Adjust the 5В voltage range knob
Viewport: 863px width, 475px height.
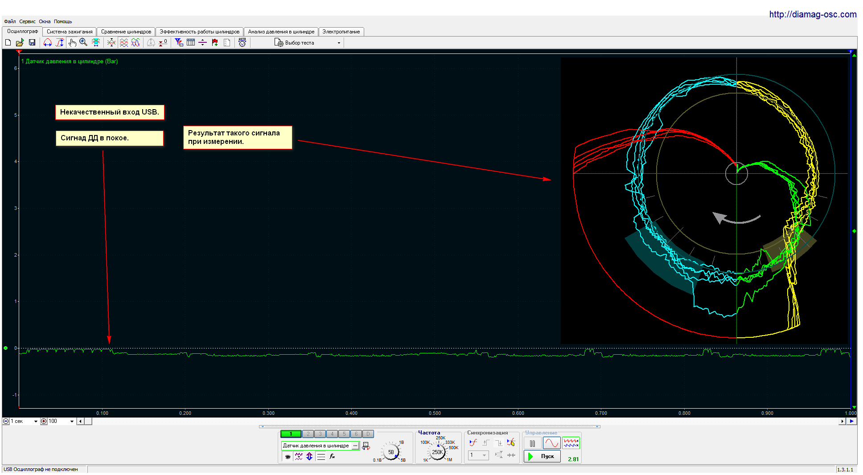(391, 452)
